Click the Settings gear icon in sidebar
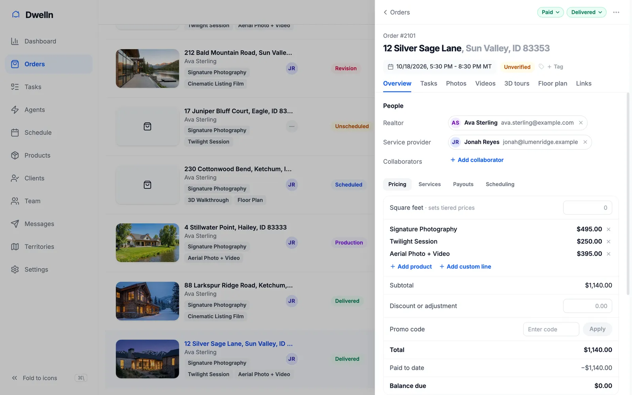Viewport: 632px width, 395px height. (x=15, y=269)
